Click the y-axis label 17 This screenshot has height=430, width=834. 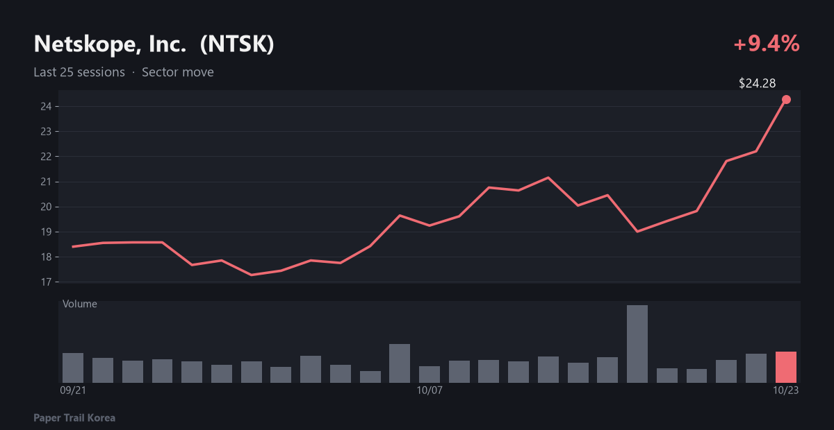46,282
